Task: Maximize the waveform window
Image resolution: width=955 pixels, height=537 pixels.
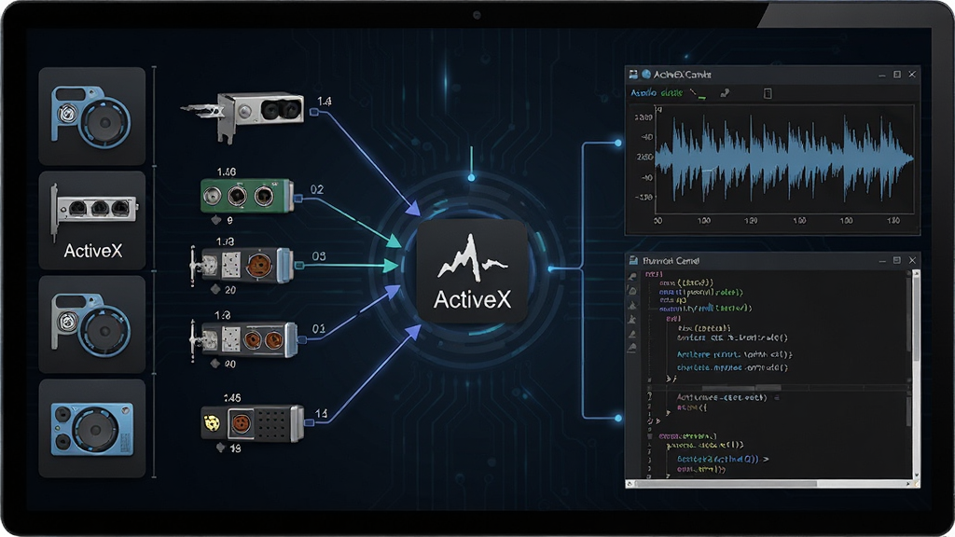Action: coord(896,75)
